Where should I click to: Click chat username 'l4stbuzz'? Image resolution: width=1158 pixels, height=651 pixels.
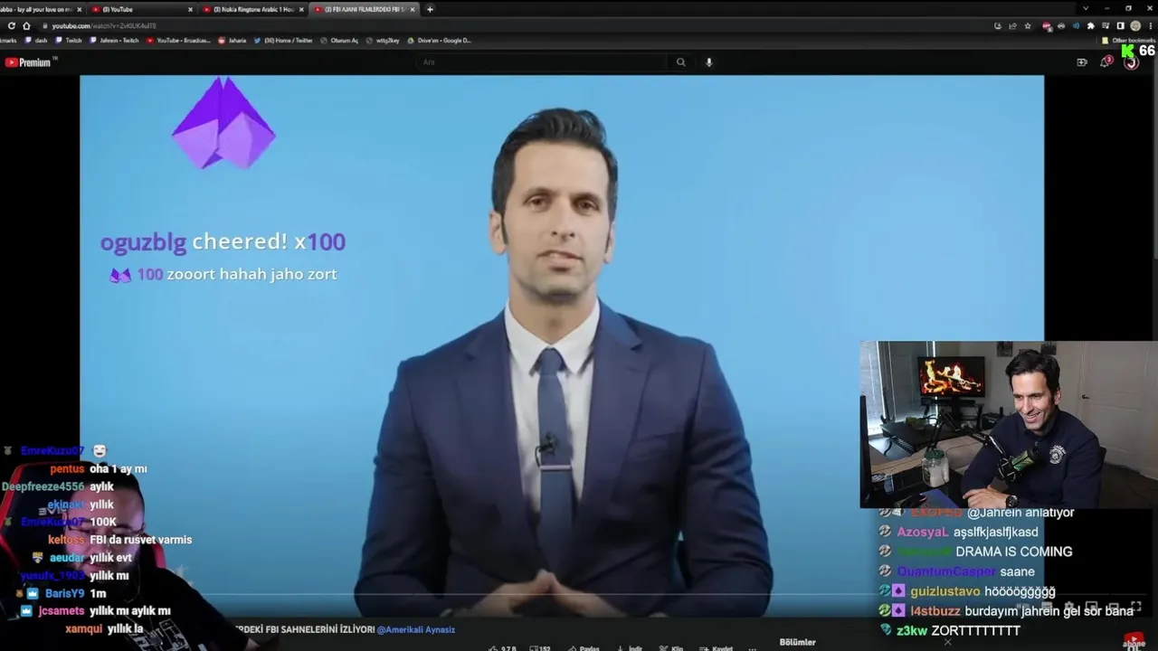935,611
